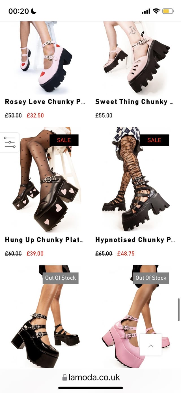The width and height of the screenshot is (181, 393).
Task: Click the page scrollbar on the right edge
Action: (179, 309)
